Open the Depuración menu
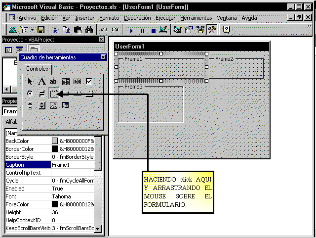316x238 pixels. click(x=137, y=18)
